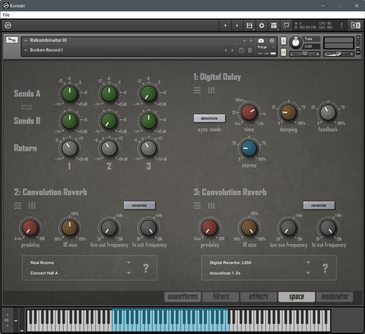Open Kontakt options gear icon
This screenshot has width=365, height=334.
coord(262,25)
